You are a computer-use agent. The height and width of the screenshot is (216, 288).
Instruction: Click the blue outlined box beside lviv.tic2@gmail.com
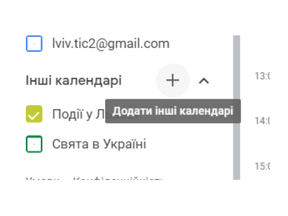[x=34, y=44]
